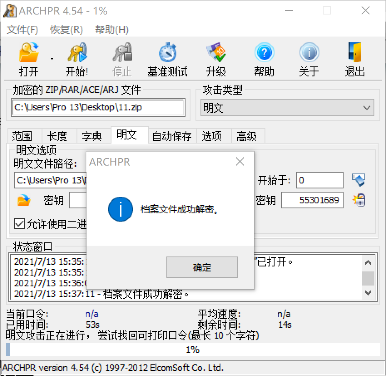Click the Open (打开) folder icon
This screenshot has width=386, height=376.
[29, 52]
